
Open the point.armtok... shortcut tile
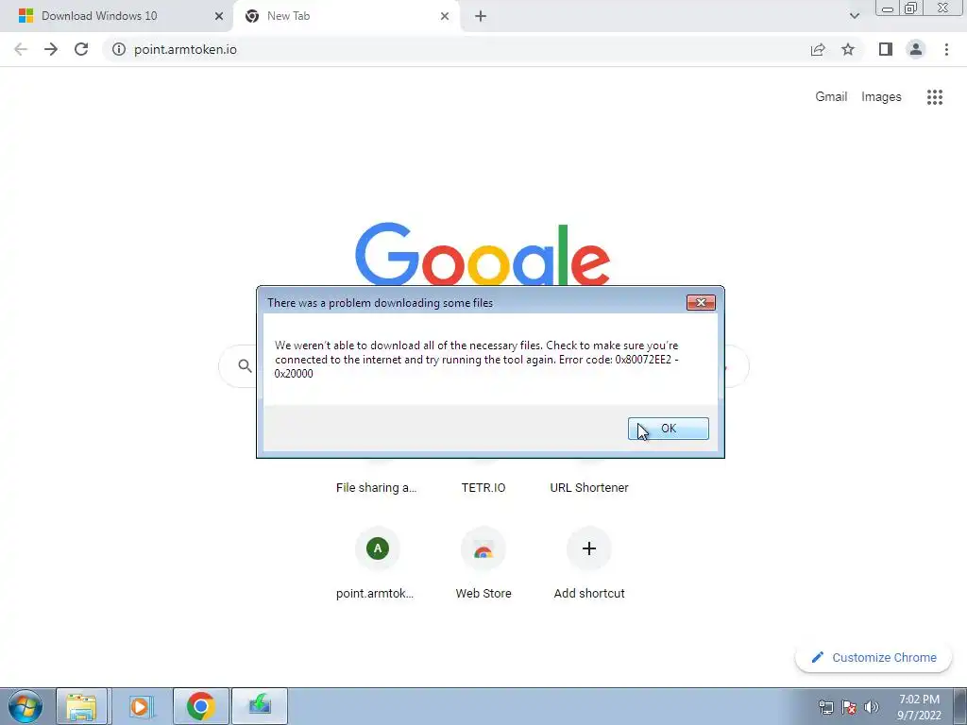[377, 563]
